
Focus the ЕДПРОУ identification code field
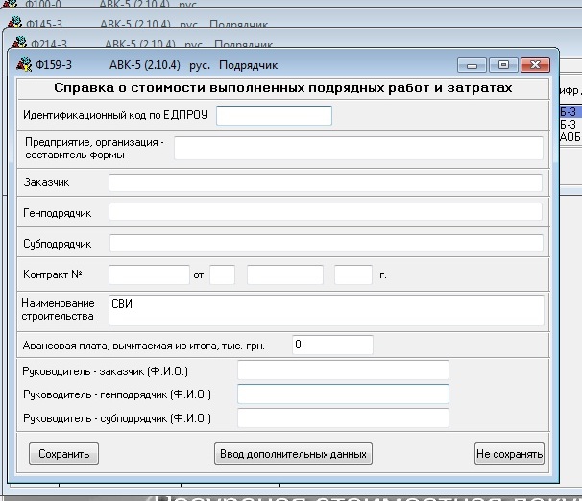[274, 116]
